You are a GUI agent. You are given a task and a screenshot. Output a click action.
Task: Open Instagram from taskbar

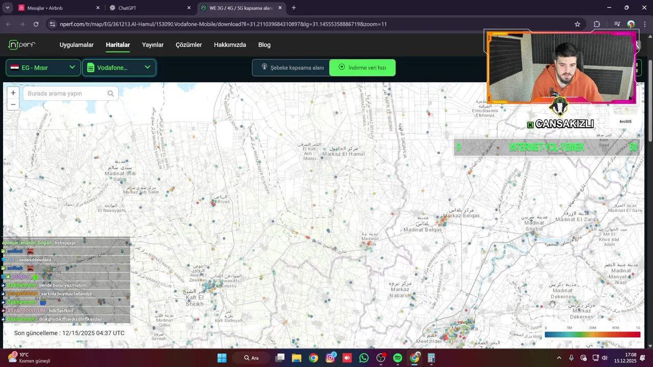tap(331, 358)
